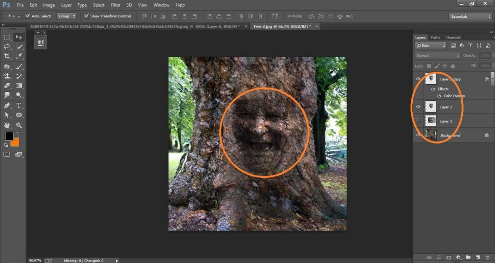Select the Dodge tool

pyautogui.click(x=19, y=95)
